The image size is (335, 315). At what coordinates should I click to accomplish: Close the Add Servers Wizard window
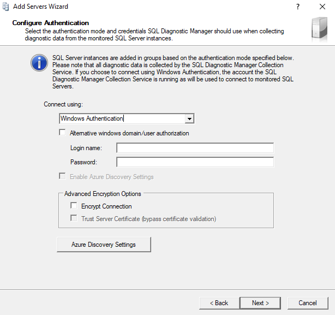tap(322, 7)
